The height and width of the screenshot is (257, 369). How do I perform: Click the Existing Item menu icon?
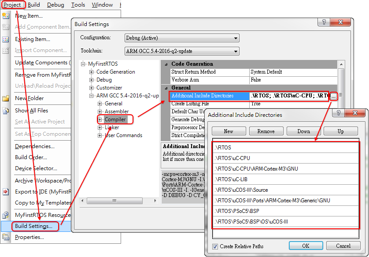(5, 39)
